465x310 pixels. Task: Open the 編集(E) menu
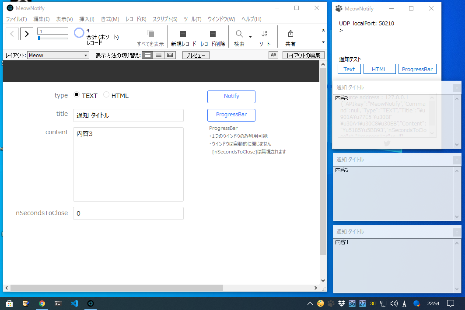pos(42,19)
